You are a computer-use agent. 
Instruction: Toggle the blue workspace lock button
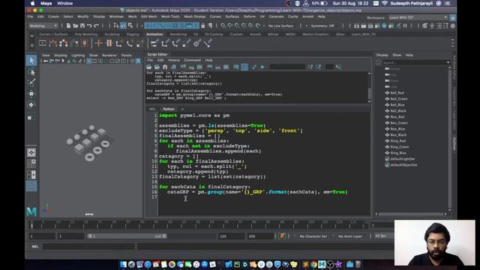click(x=452, y=17)
